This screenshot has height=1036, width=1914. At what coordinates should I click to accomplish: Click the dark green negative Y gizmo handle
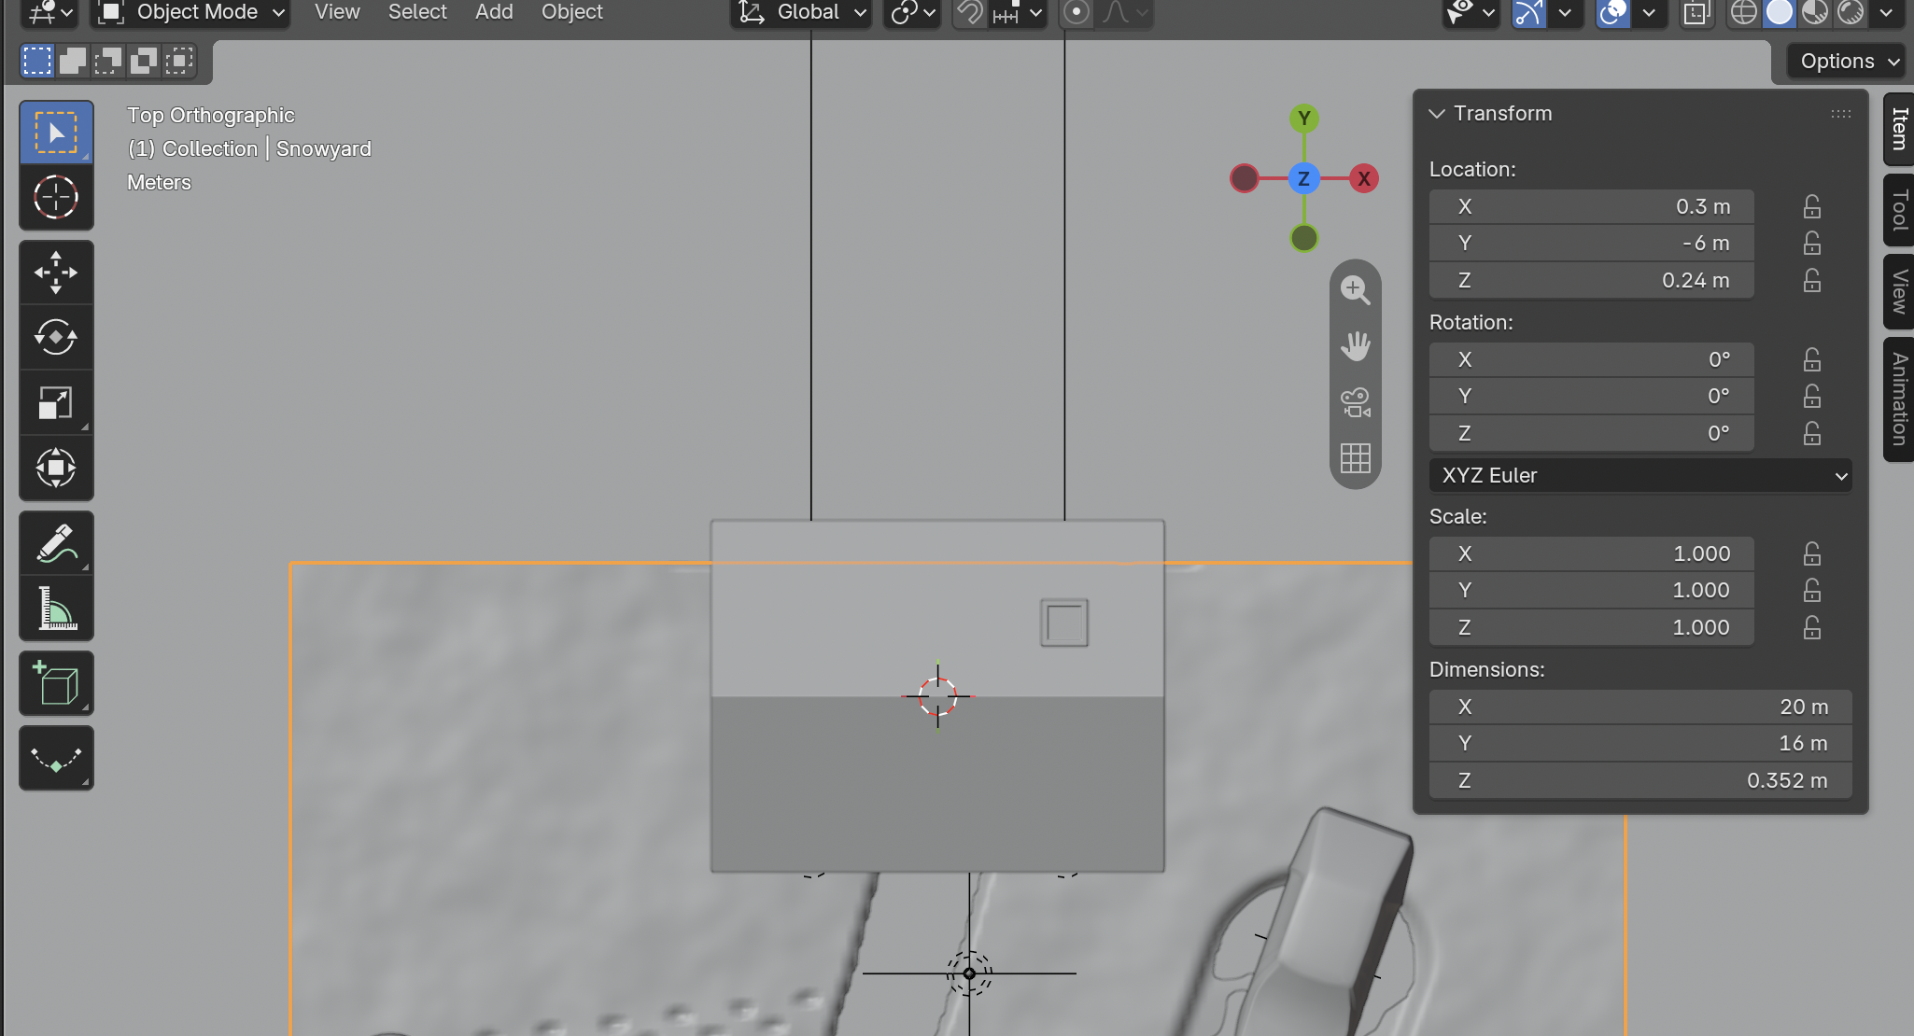(x=1304, y=238)
